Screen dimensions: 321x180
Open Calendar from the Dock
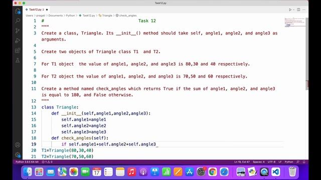[x=97, y=172]
